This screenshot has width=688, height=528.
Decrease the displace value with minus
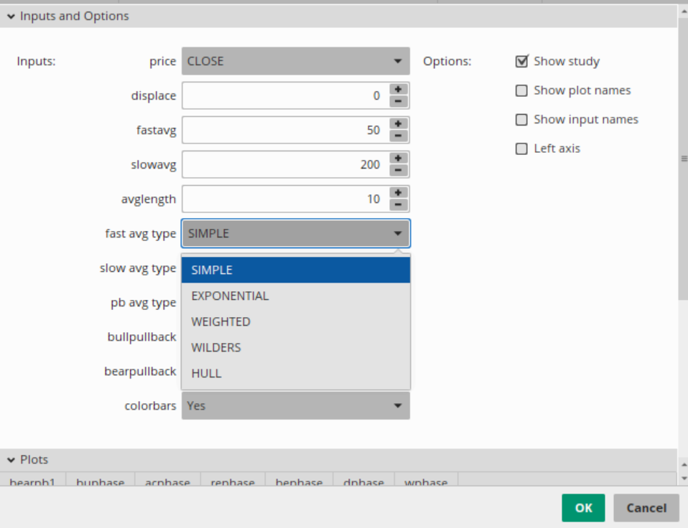(399, 102)
